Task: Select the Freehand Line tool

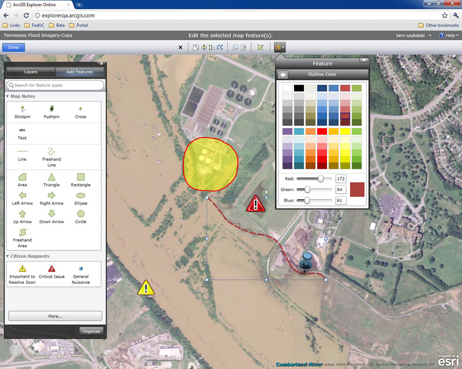Action: pyautogui.click(x=51, y=158)
